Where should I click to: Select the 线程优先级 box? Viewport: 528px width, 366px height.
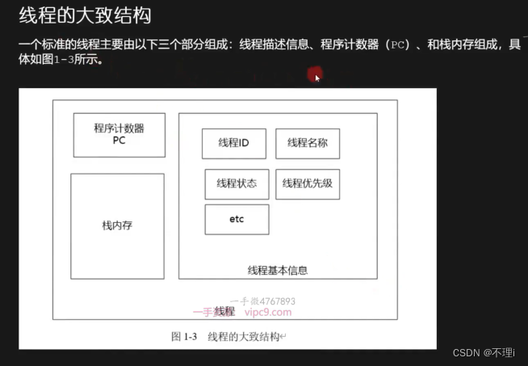point(308,184)
